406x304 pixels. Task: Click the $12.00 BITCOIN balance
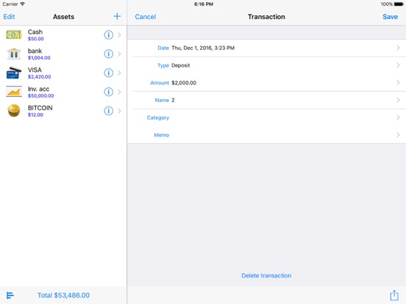point(35,115)
